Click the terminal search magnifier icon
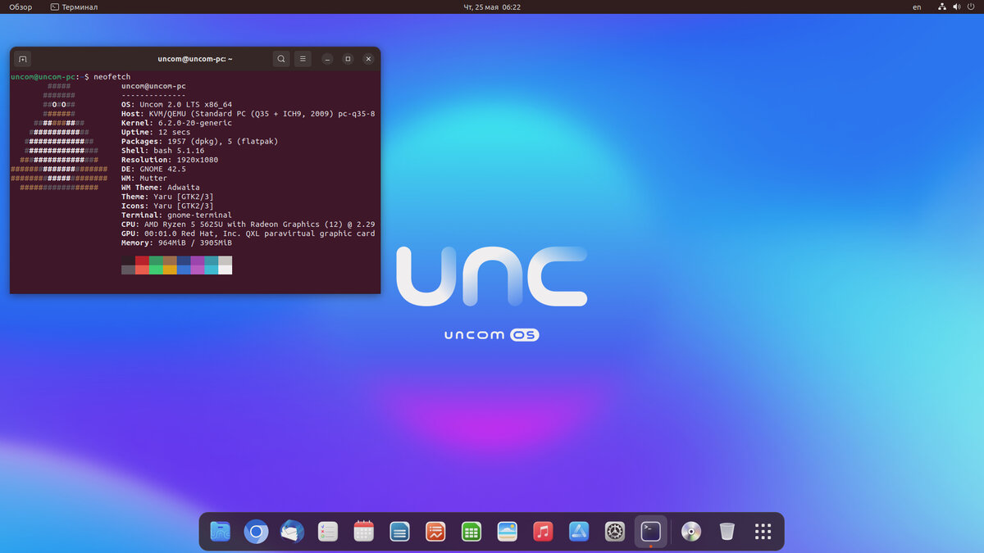Screen dimensions: 984x553 [x=281, y=59]
